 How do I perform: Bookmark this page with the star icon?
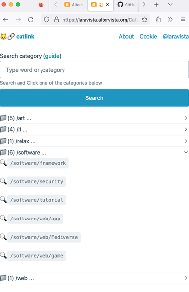click(144, 20)
